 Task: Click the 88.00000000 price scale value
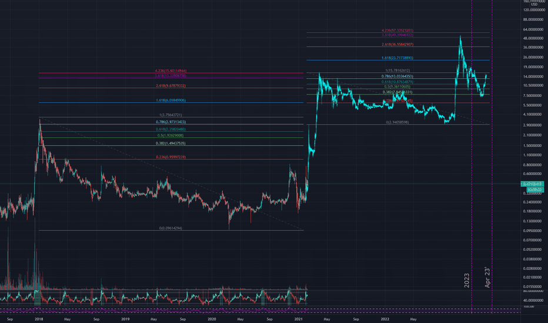pos(534,19)
